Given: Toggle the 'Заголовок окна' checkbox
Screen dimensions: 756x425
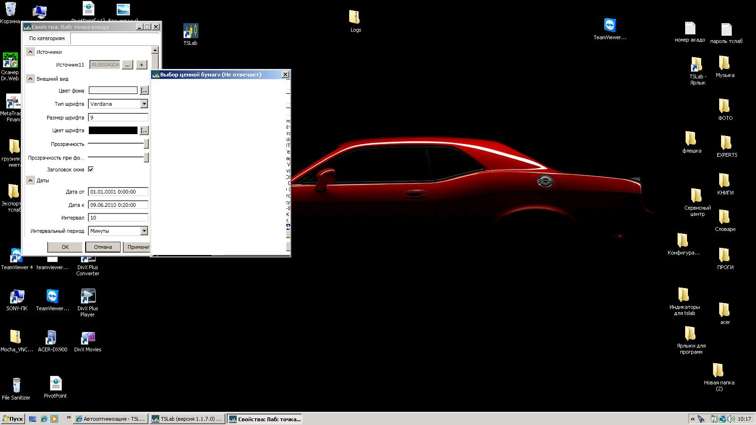Looking at the screenshot, I should 91,169.
